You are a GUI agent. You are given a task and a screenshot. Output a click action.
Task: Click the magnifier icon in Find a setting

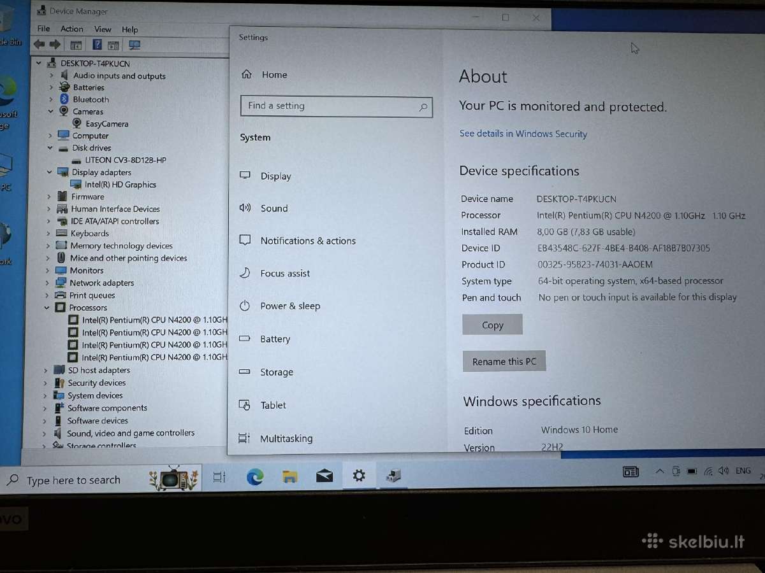click(x=423, y=107)
